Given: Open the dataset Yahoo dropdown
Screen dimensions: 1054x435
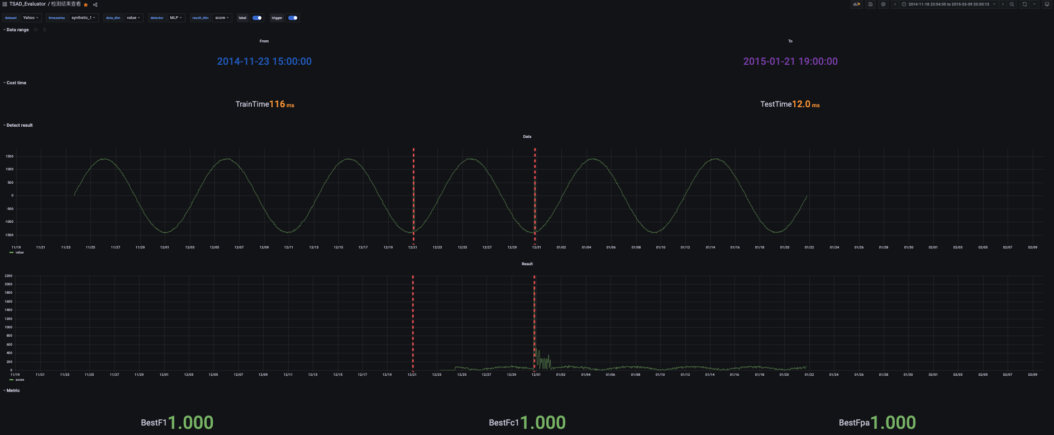Looking at the screenshot, I should (x=31, y=18).
